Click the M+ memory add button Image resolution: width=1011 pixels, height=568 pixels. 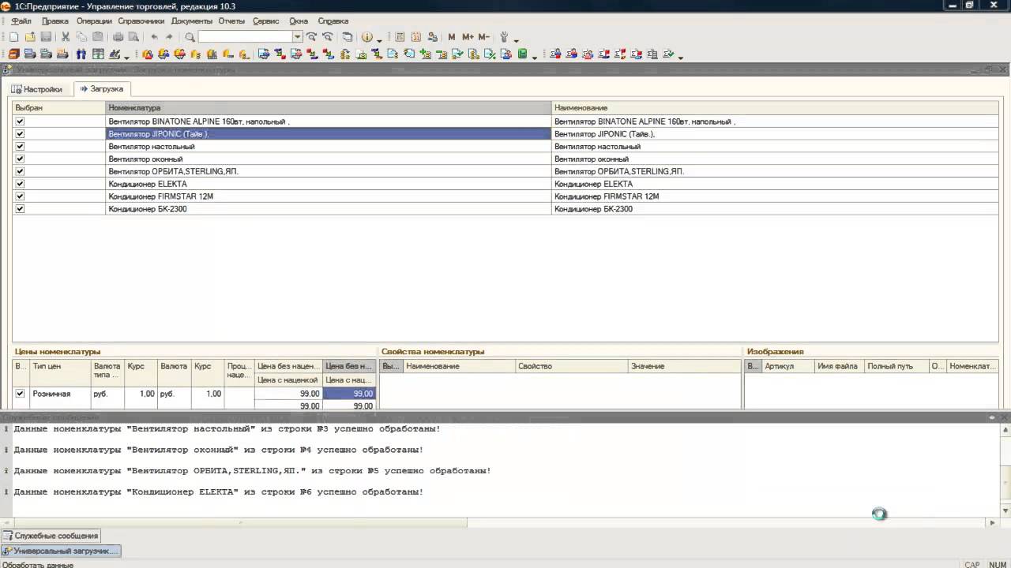point(468,37)
